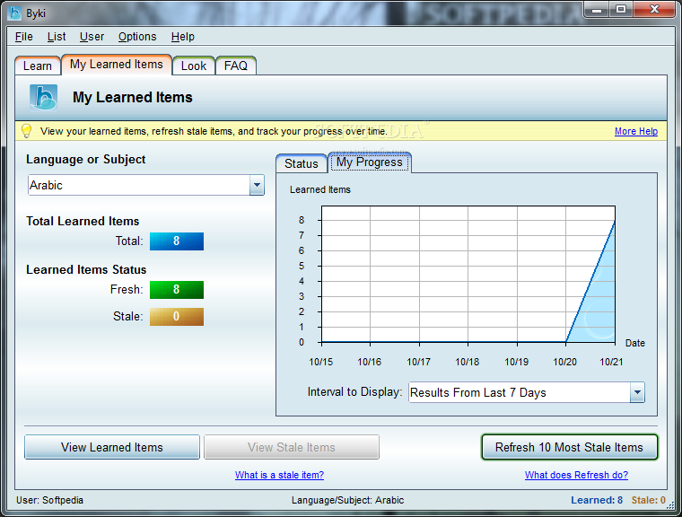Select the My Progress sub-tab
The height and width of the screenshot is (517, 682).
click(x=370, y=162)
